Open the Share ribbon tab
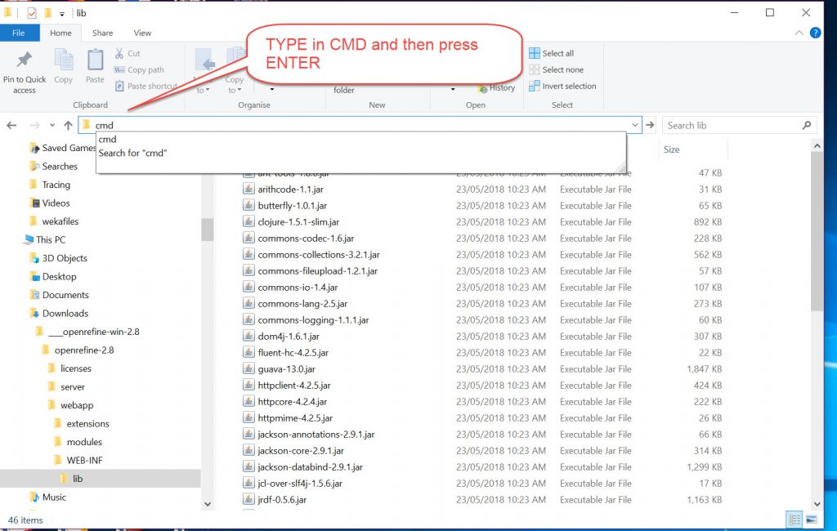Screen dimensions: 837x531 click(x=103, y=33)
